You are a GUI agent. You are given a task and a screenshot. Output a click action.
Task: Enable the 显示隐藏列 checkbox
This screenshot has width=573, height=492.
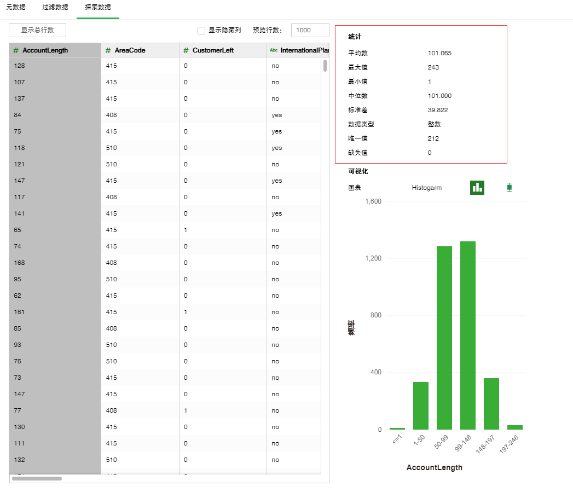[x=201, y=31]
